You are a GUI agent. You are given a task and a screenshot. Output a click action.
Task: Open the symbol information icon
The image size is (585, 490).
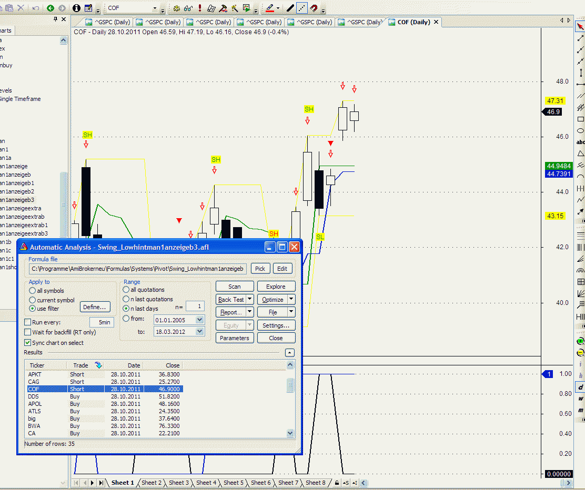tap(76, 8)
